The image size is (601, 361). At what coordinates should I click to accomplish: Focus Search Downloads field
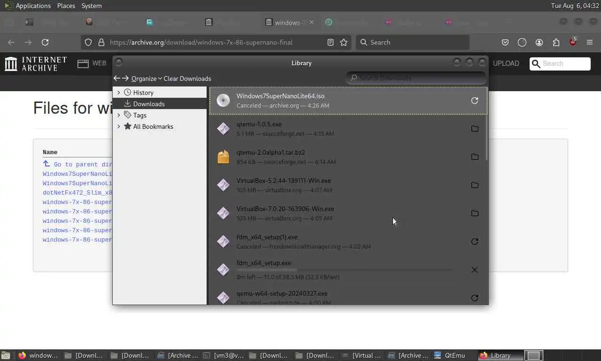tap(416, 78)
